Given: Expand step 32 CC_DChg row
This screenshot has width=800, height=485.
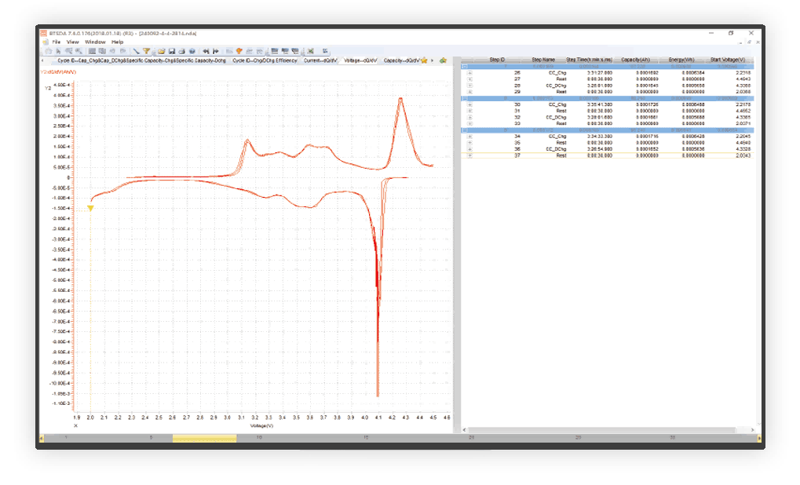Looking at the screenshot, I should pos(469,117).
